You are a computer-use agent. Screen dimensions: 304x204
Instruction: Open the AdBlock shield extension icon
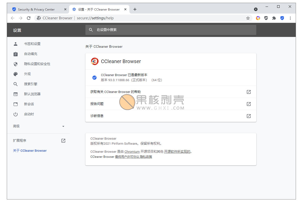pos(266,18)
